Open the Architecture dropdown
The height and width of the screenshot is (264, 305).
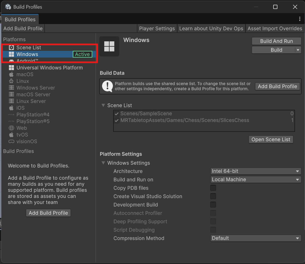coord(255,171)
